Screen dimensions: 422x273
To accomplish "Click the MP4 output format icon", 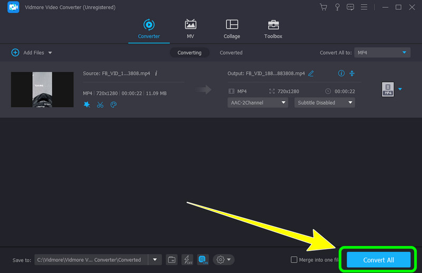I will (388, 90).
